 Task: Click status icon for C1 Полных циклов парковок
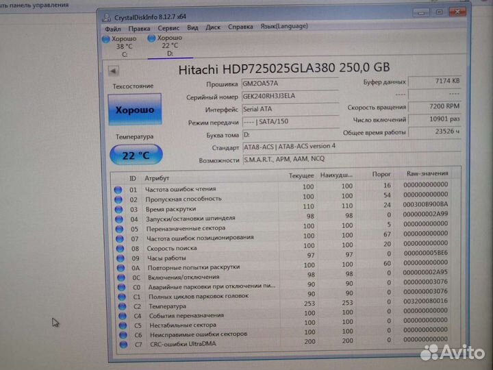coord(121,297)
